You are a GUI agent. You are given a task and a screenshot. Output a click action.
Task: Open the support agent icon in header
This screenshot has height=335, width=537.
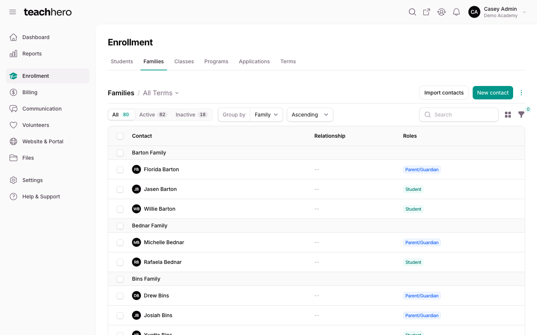coord(442,12)
